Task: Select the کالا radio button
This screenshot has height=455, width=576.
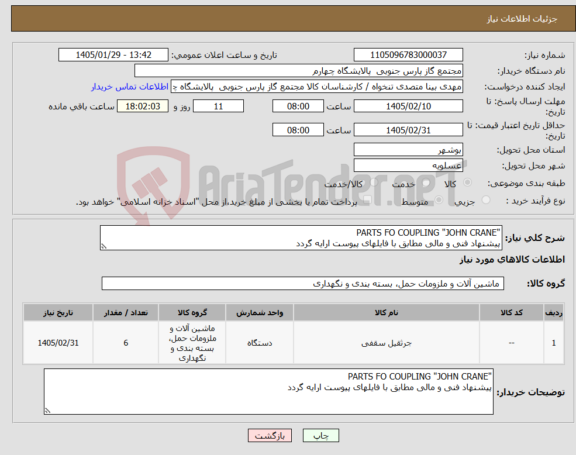Action: coord(468,182)
